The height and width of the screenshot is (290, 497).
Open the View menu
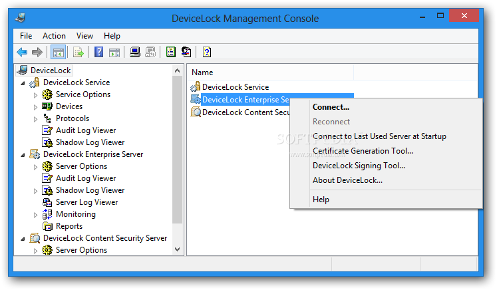[x=84, y=36]
